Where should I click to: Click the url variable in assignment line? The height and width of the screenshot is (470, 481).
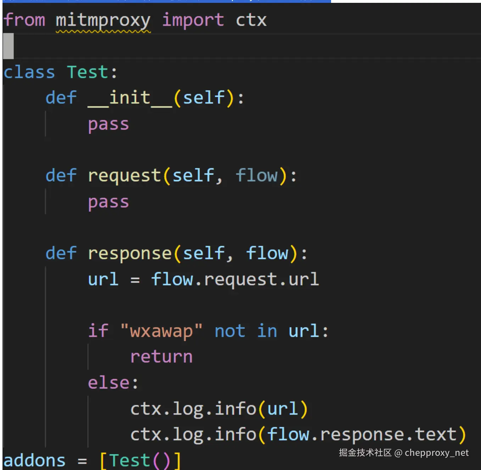click(103, 279)
